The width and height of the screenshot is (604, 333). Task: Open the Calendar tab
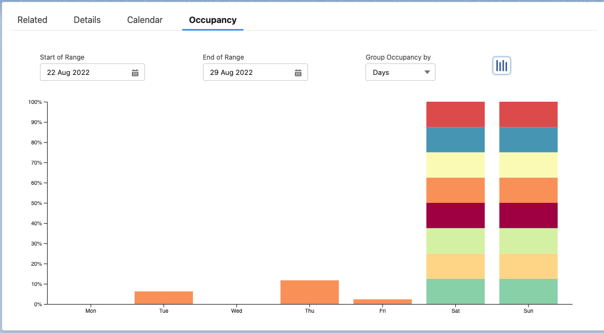click(144, 20)
